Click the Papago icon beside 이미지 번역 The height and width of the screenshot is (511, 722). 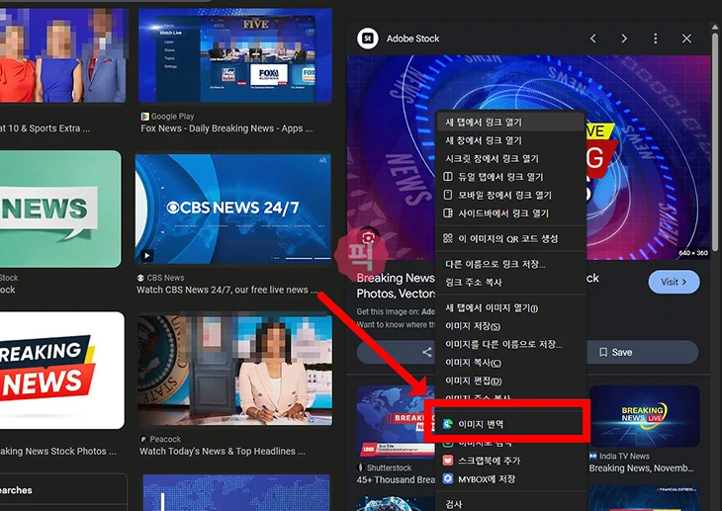(x=448, y=424)
